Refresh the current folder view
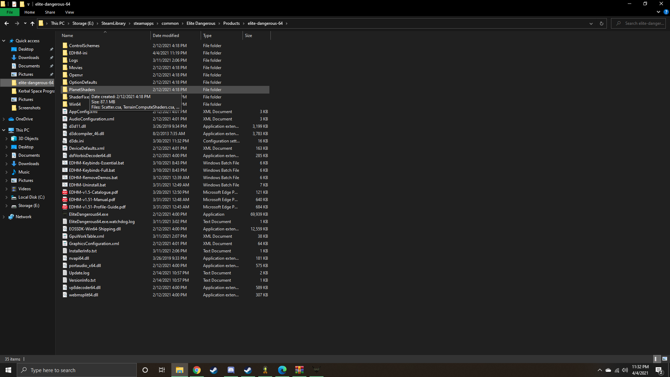Screen dimensions: 670x377 (x=601, y=23)
